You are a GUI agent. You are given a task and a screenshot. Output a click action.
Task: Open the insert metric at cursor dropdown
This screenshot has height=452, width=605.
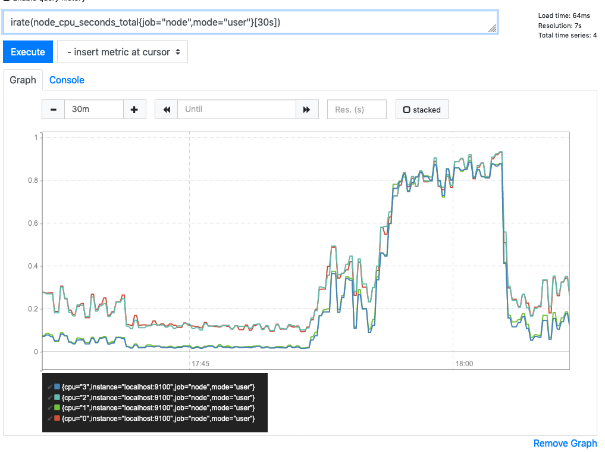click(x=123, y=52)
